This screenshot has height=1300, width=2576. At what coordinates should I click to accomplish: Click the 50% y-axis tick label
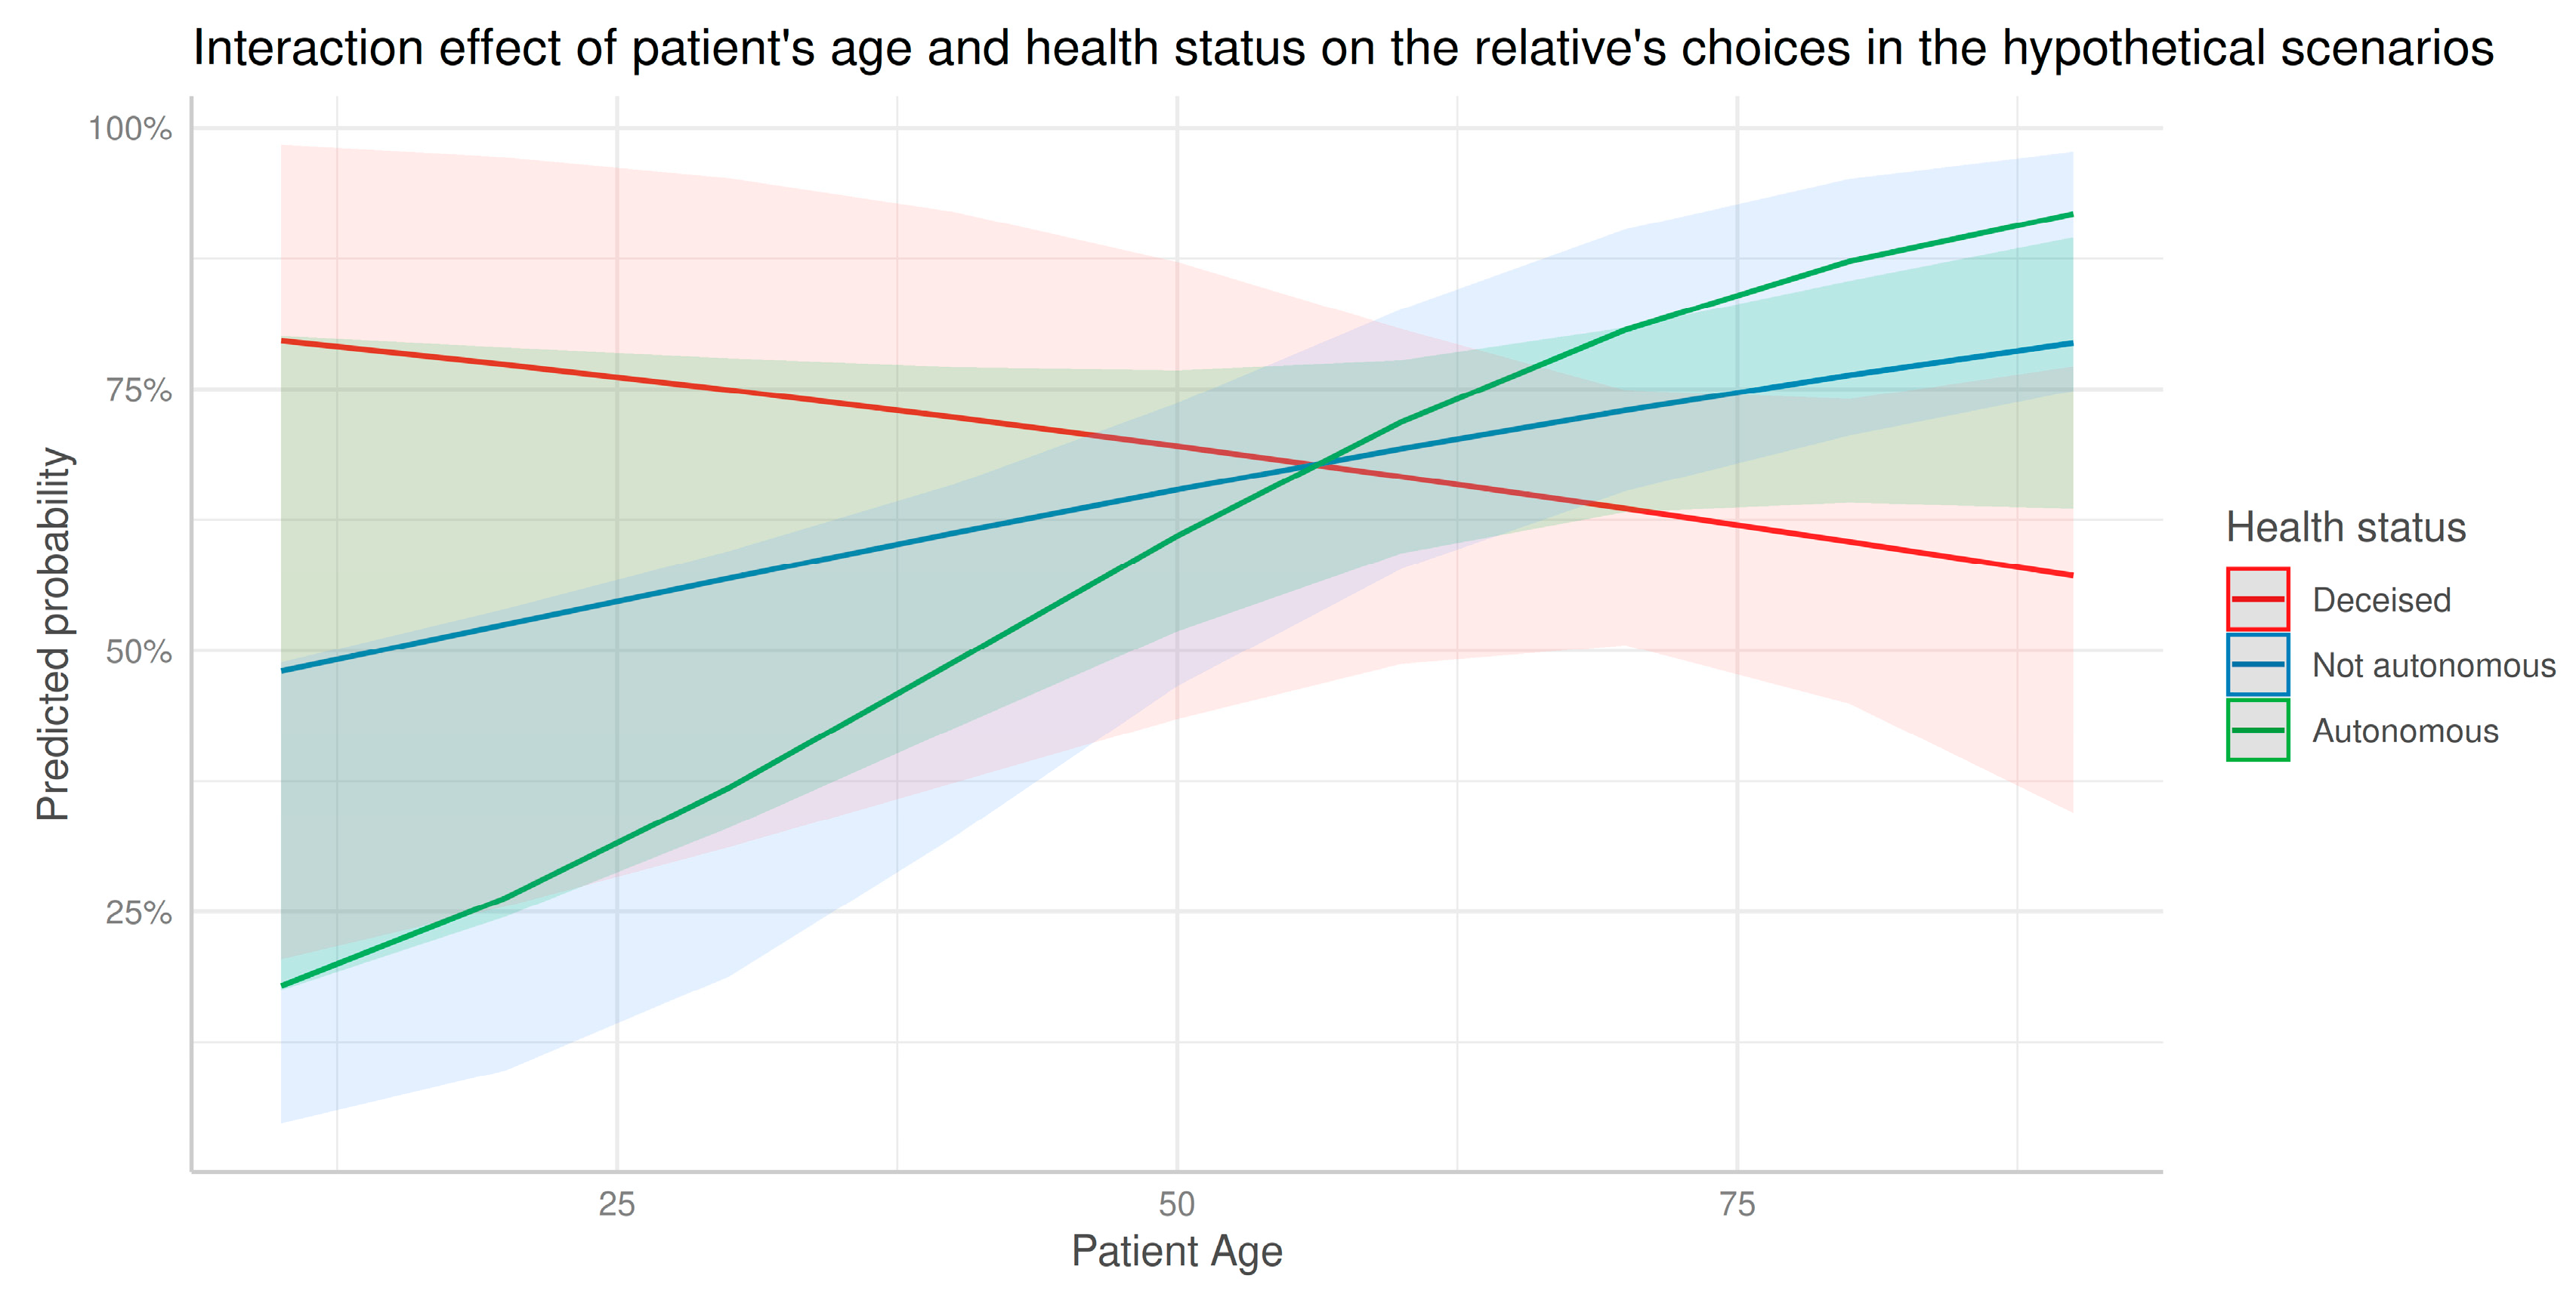click(139, 652)
